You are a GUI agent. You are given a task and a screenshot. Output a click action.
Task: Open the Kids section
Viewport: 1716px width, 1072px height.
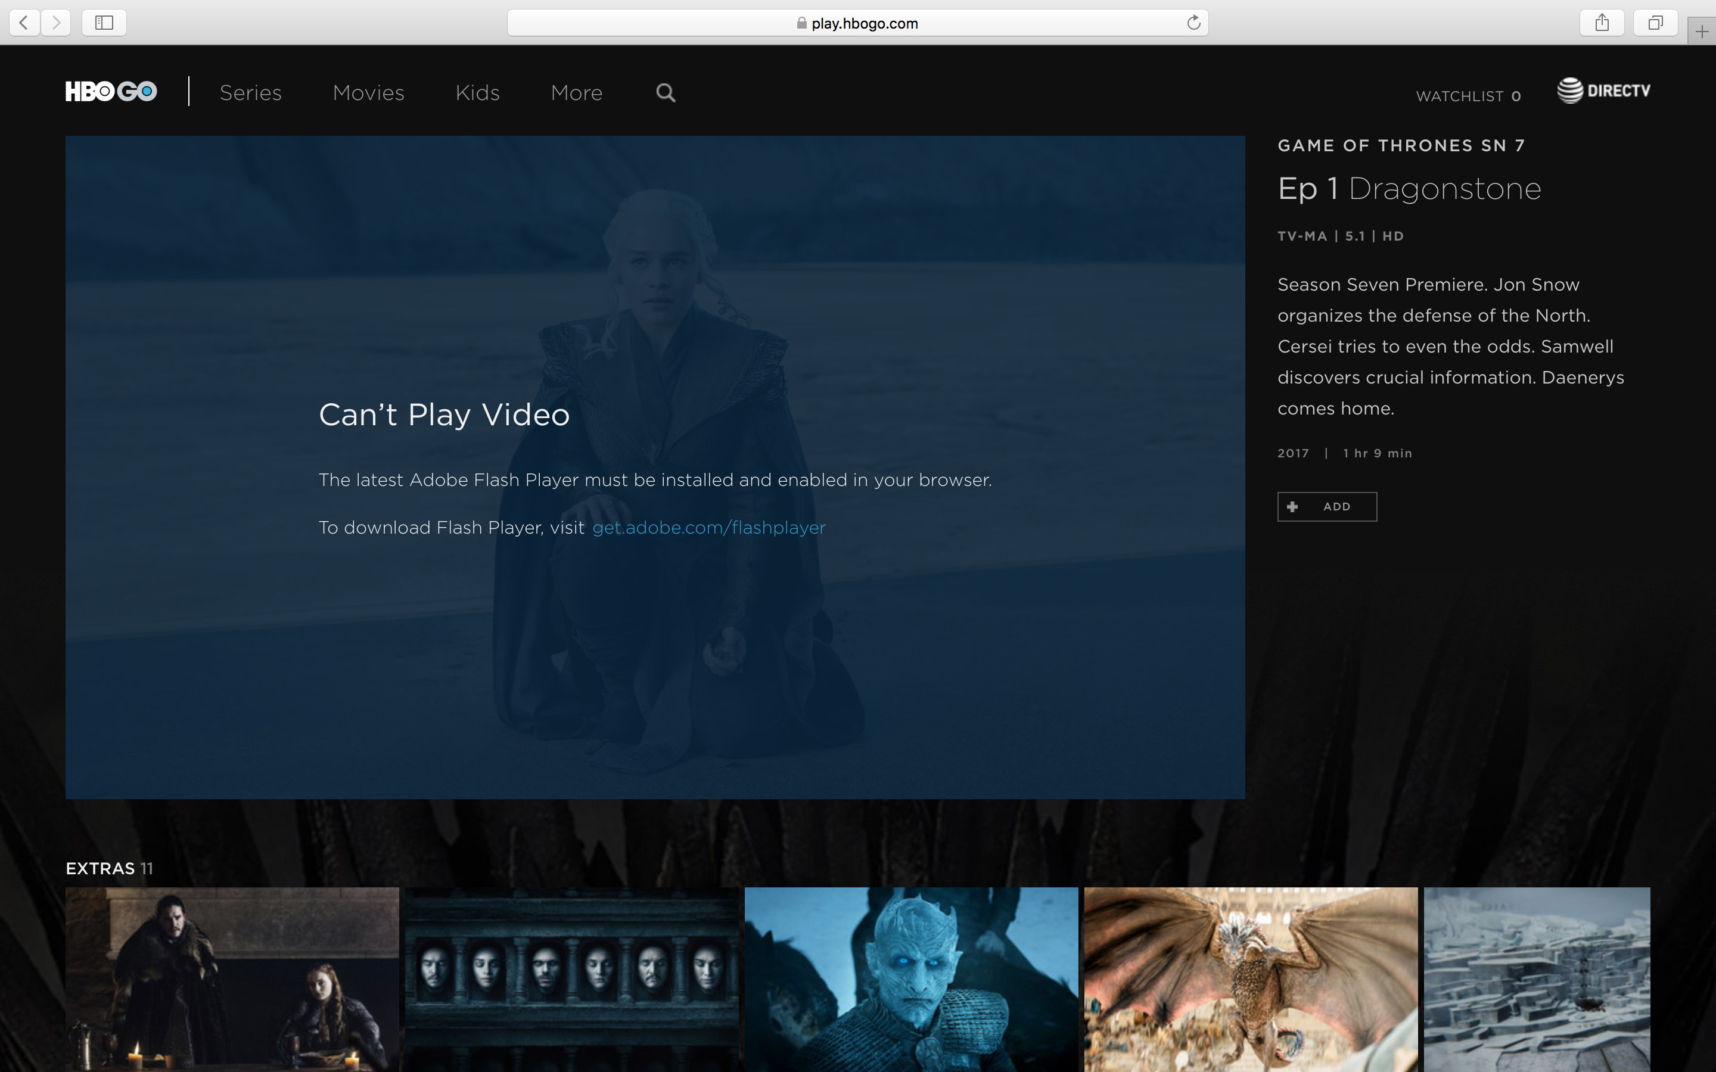pos(477,93)
